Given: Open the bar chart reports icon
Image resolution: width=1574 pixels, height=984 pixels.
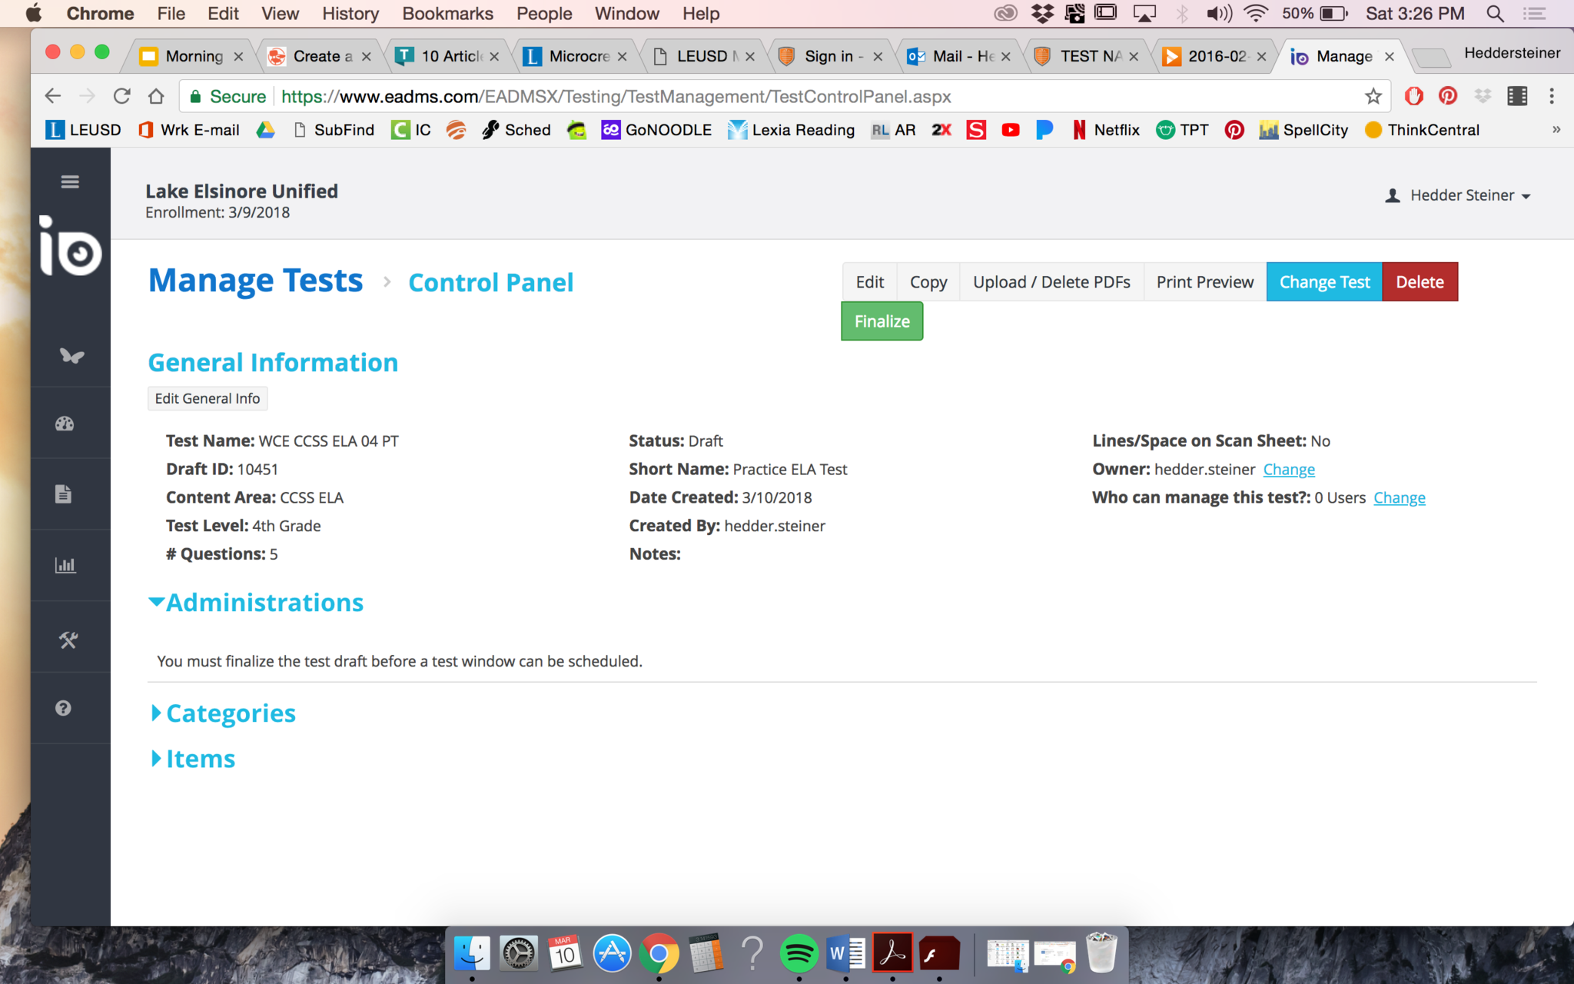Looking at the screenshot, I should click(65, 566).
